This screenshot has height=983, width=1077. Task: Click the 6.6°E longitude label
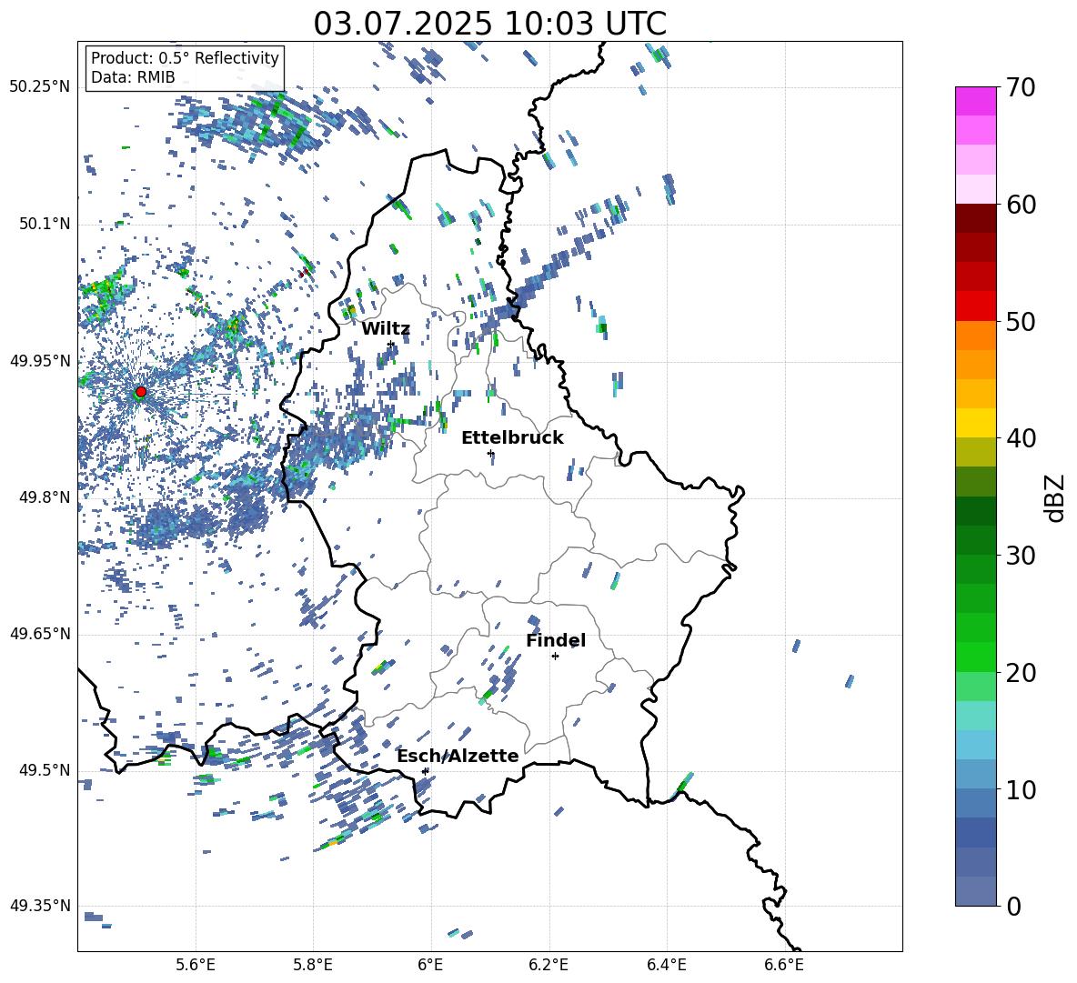(x=784, y=965)
